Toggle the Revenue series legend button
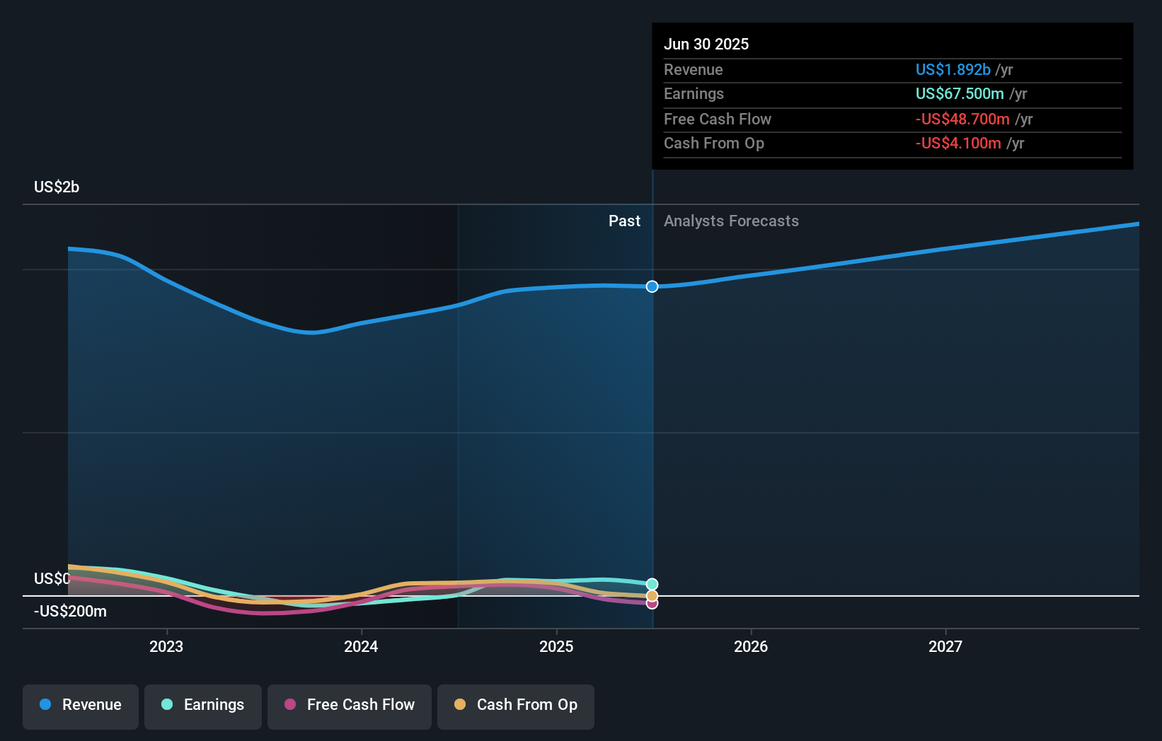This screenshot has height=741, width=1162. tap(81, 706)
